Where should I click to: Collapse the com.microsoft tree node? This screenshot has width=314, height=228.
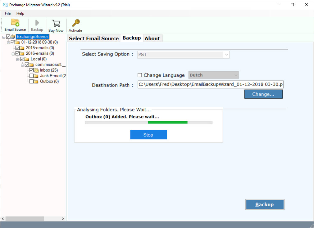coord(22,65)
